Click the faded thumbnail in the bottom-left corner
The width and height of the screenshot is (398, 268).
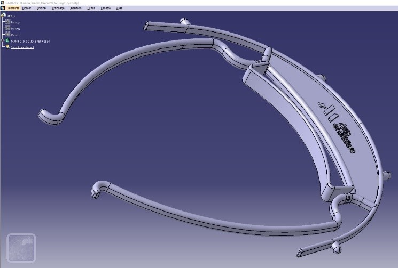pyautogui.click(x=21, y=248)
